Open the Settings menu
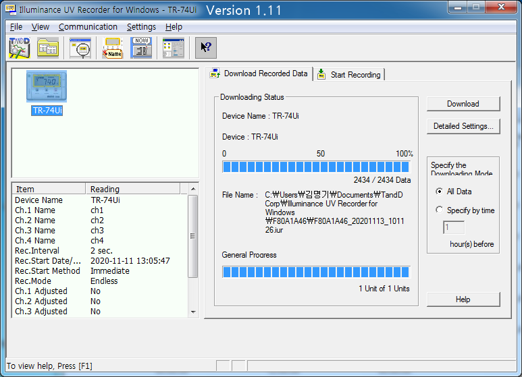The height and width of the screenshot is (377, 522). [x=141, y=27]
